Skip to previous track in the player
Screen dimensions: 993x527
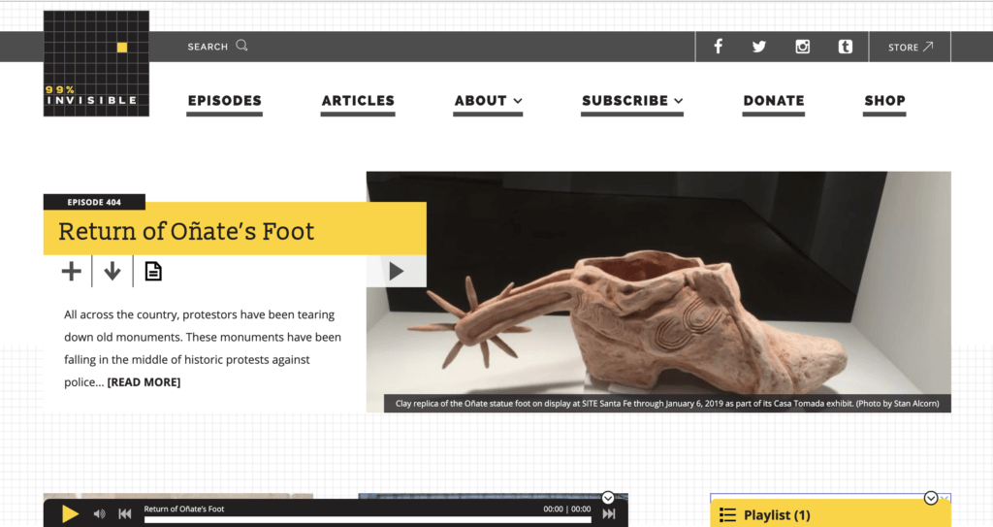pyautogui.click(x=125, y=513)
